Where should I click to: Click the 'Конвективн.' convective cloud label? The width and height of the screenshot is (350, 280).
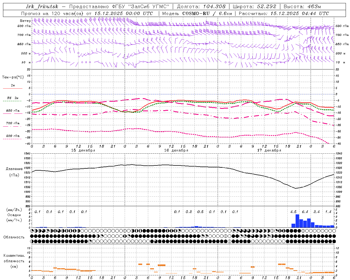(x=14, y=256)
